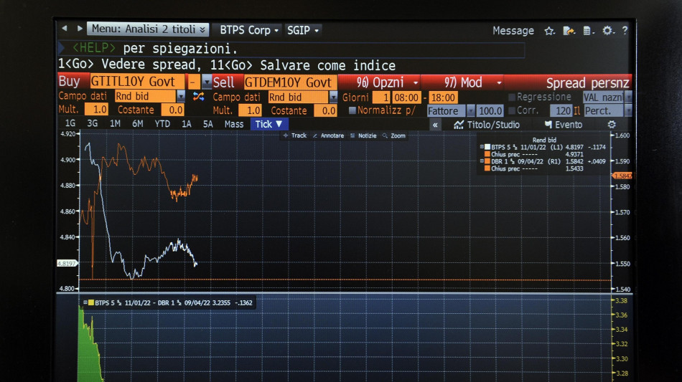
Task: Click the Message button
Action: pyautogui.click(x=513, y=31)
